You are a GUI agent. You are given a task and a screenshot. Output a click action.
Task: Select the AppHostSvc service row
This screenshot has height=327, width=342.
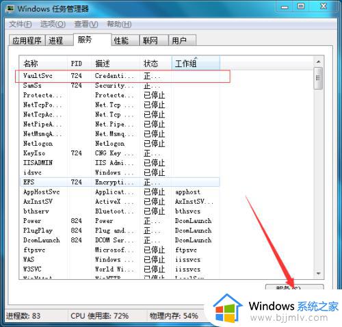120,192
